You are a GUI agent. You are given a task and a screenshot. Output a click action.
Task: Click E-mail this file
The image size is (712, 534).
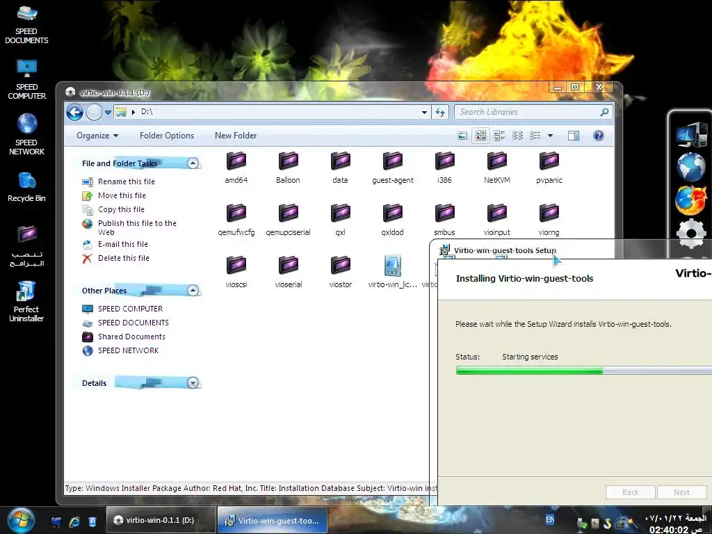pyautogui.click(x=122, y=244)
